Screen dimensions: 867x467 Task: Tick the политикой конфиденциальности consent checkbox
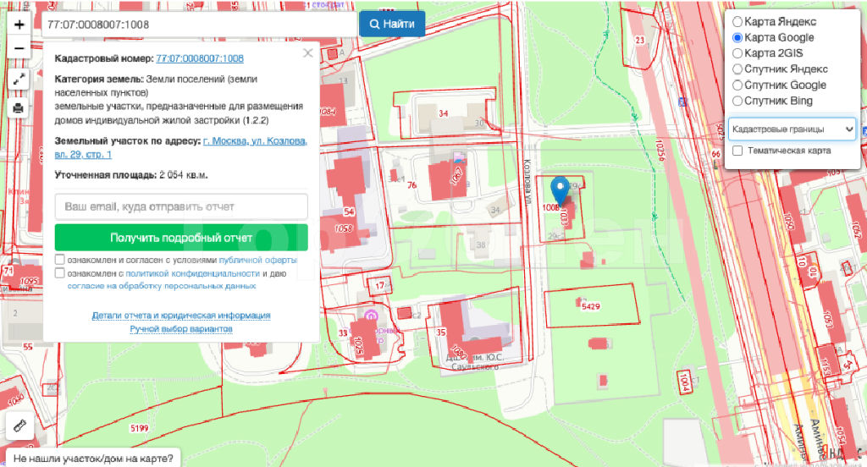click(x=60, y=274)
